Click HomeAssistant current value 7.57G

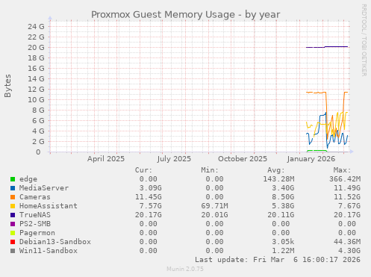tap(150, 206)
